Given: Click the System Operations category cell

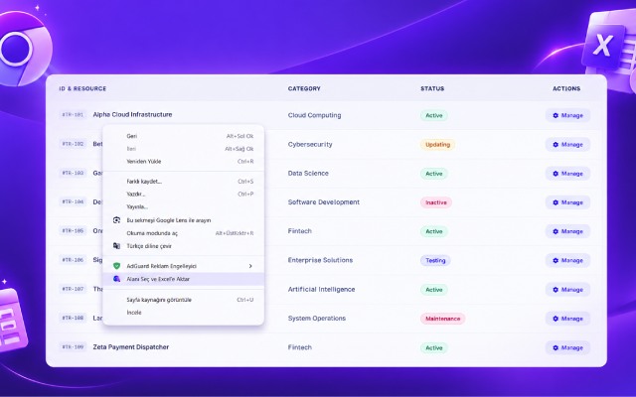Looking at the screenshot, I should click(317, 319).
